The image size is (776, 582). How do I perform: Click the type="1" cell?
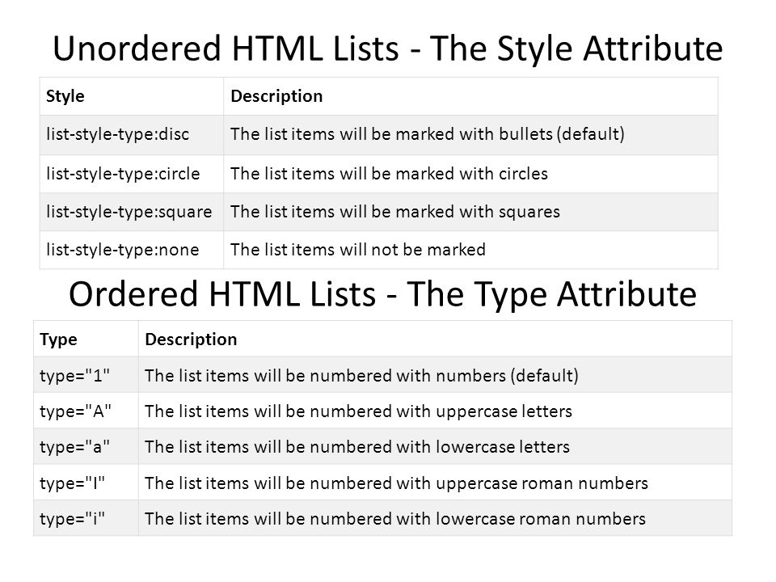coord(86,374)
